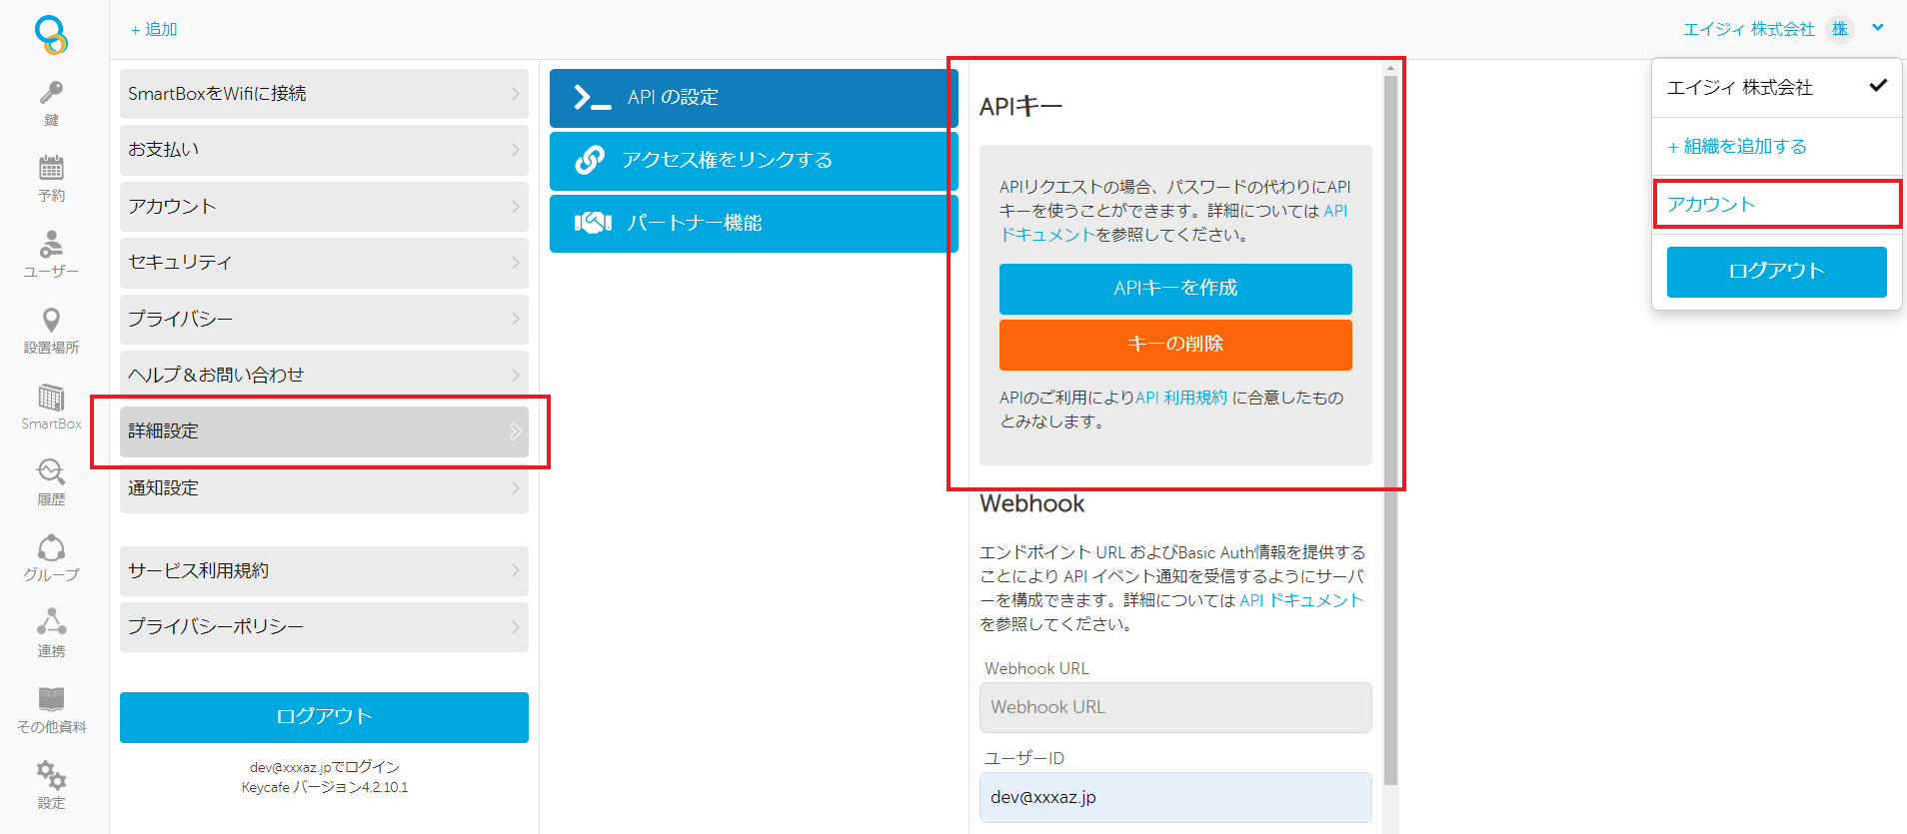The image size is (1907, 834).
Task: Expand the セキュリティ settings row
Action: tap(324, 263)
